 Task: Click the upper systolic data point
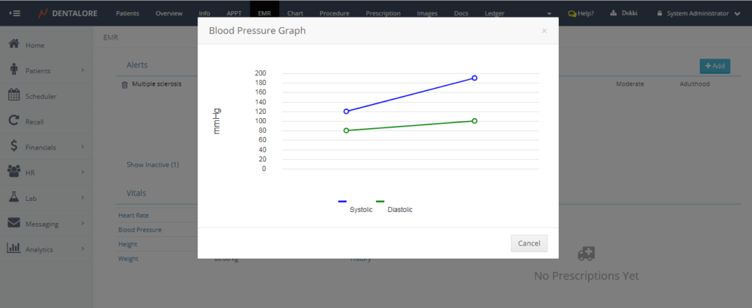[475, 78]
